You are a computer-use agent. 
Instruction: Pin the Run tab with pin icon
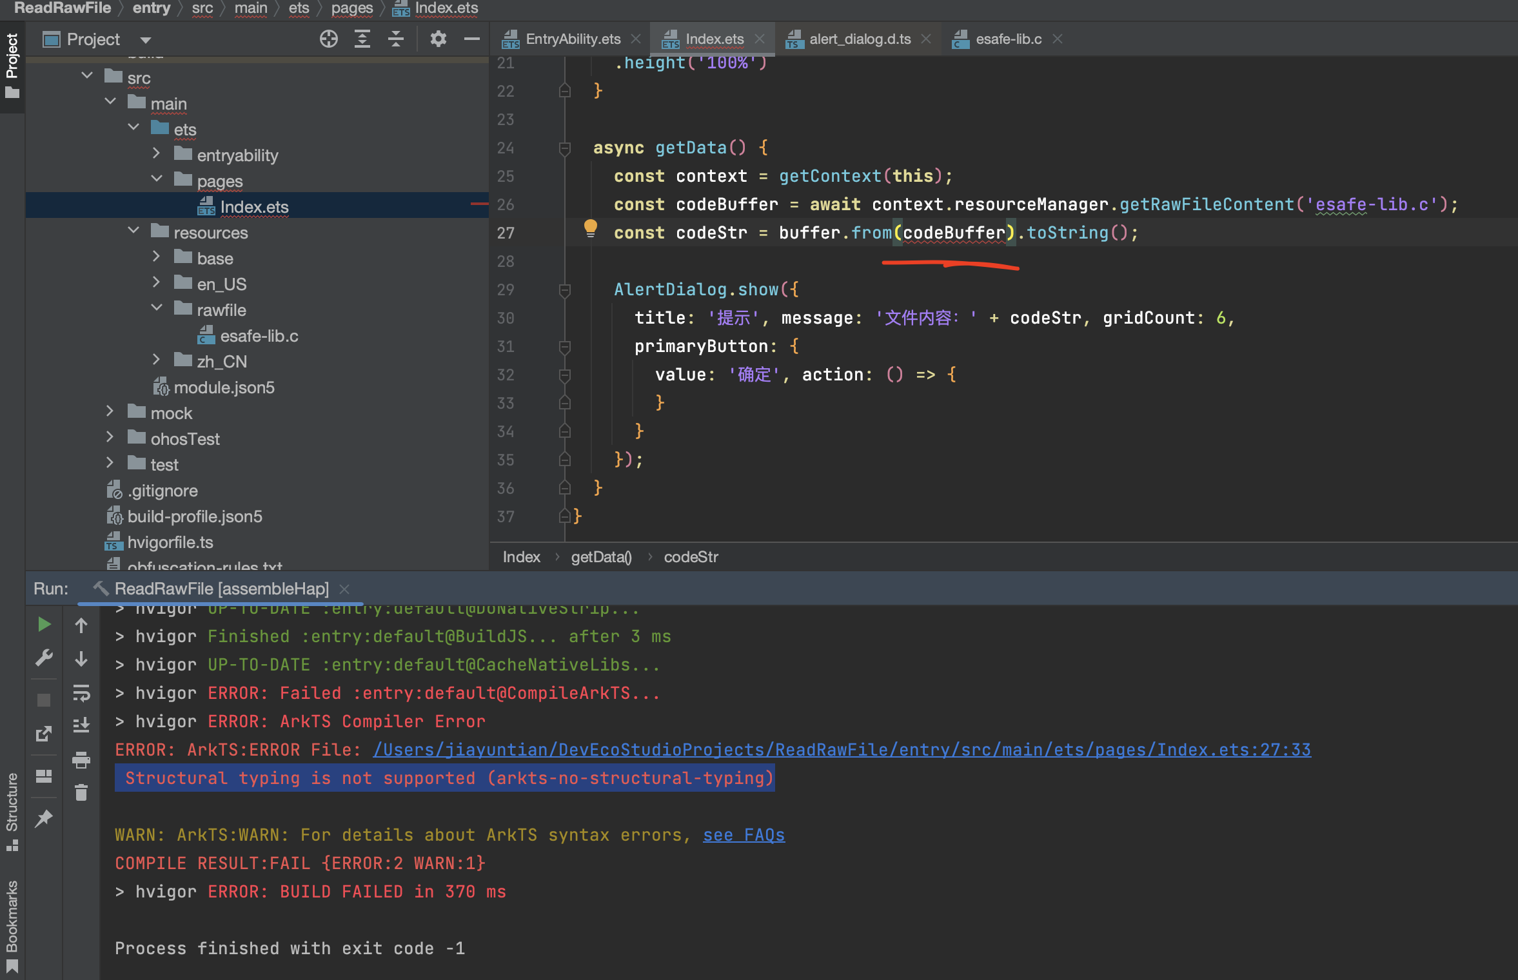pos(44,819)
